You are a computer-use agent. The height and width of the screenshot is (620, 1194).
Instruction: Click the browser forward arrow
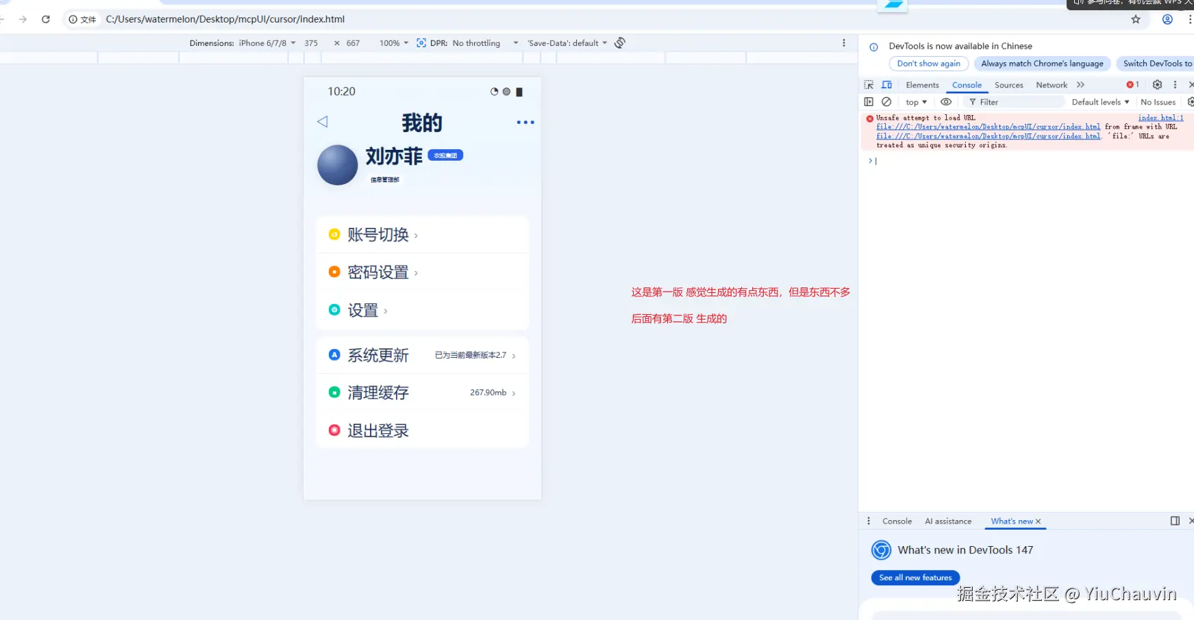click(x=23, y=19)
